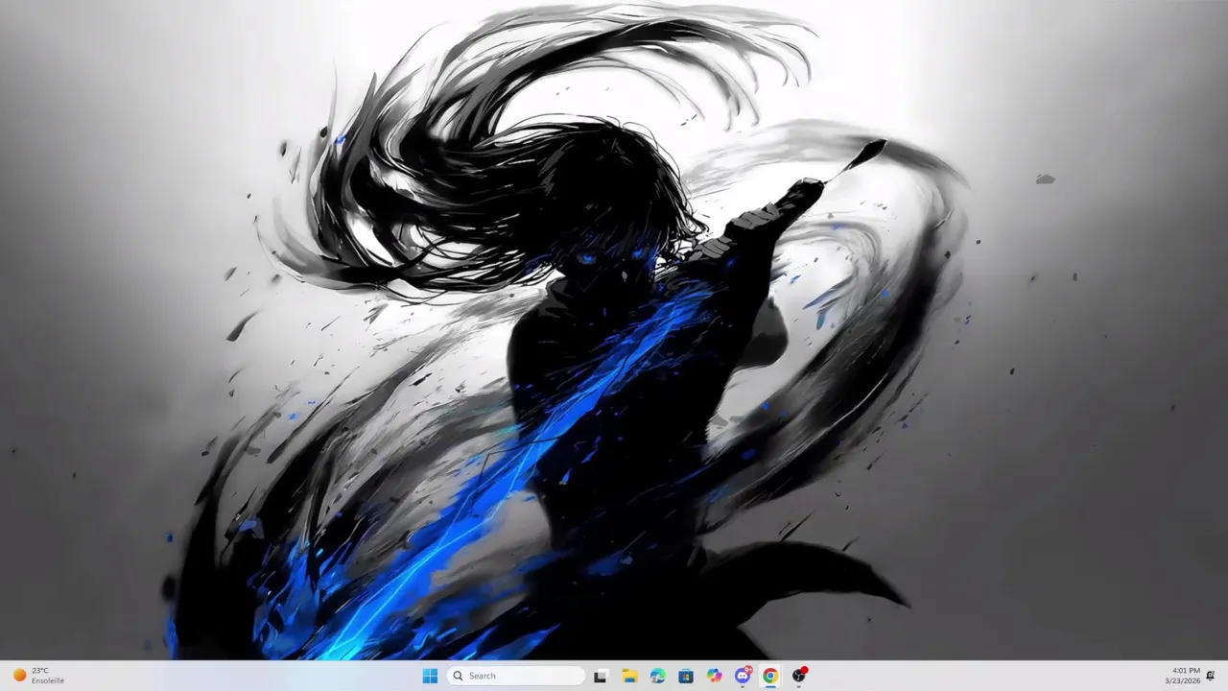
Task: Open the OBS Studio taskbar icon
Action: 799,676
